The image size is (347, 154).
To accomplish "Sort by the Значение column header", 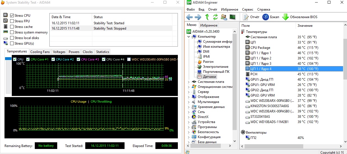I will point(319,26).
